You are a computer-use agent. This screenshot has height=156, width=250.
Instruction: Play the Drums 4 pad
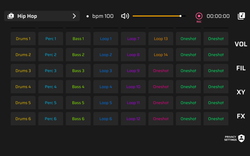[x=23, y=87]
